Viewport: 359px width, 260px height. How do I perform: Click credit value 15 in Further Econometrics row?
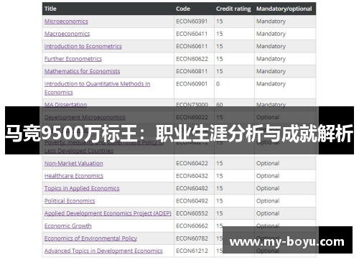(x=220, y=59)
